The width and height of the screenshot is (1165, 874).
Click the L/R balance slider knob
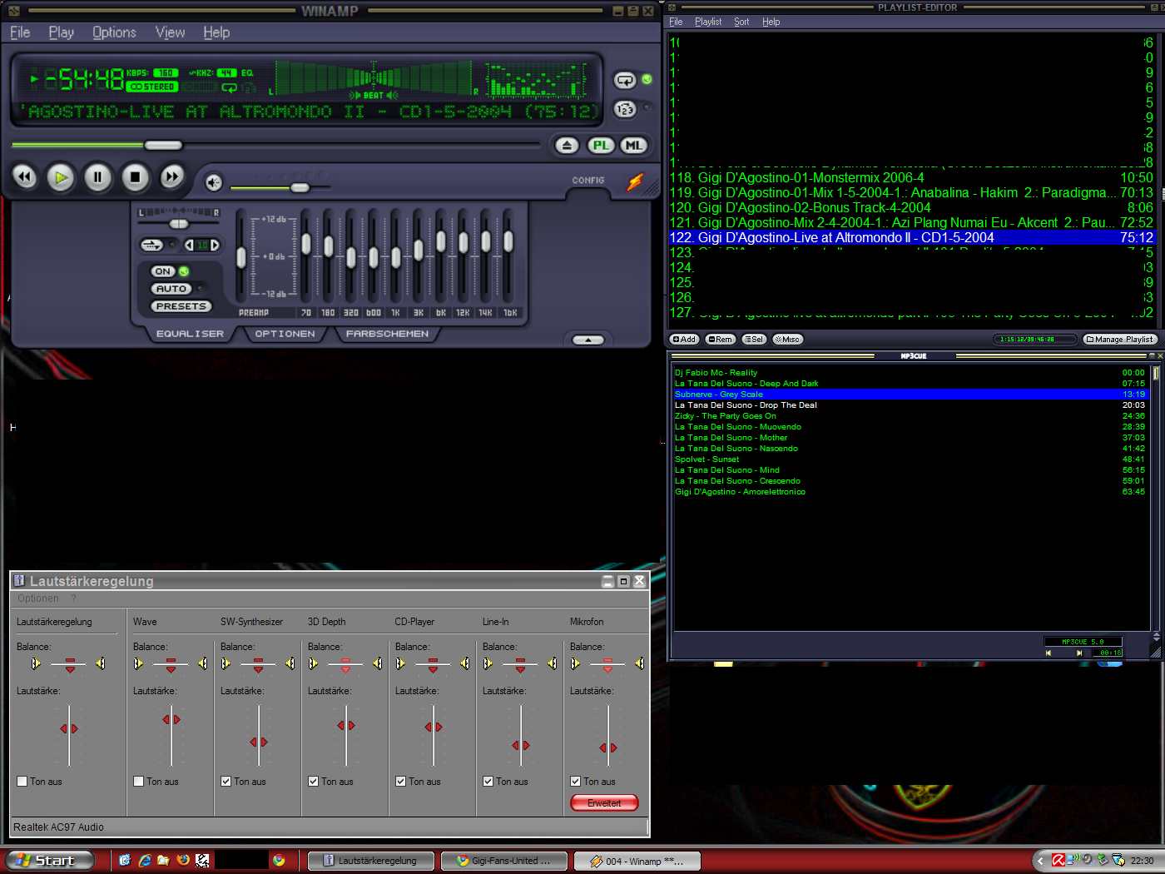pyautogui.click(x=179, y=224)
